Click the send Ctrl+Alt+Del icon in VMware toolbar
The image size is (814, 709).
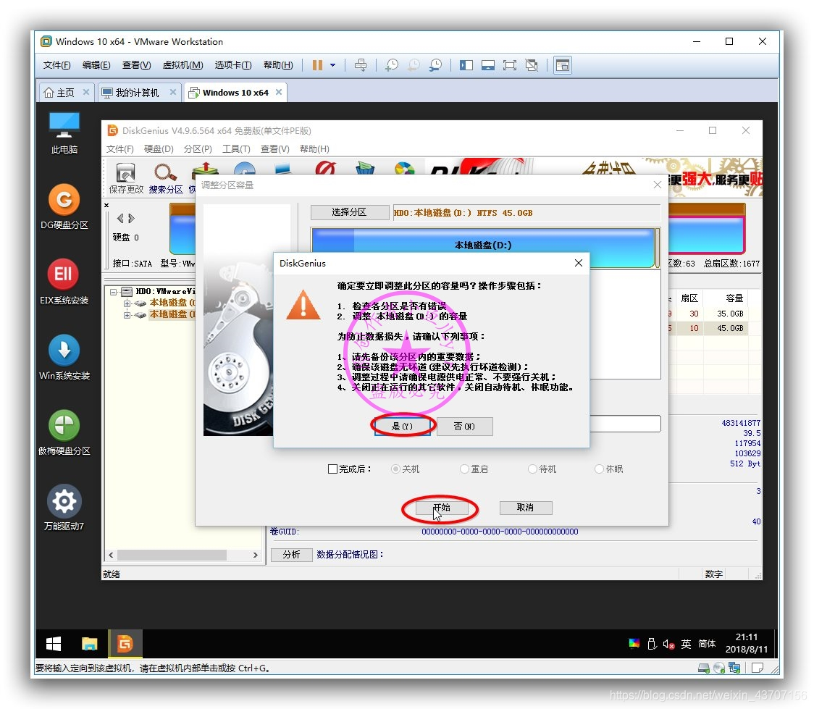tap(360, 65)
